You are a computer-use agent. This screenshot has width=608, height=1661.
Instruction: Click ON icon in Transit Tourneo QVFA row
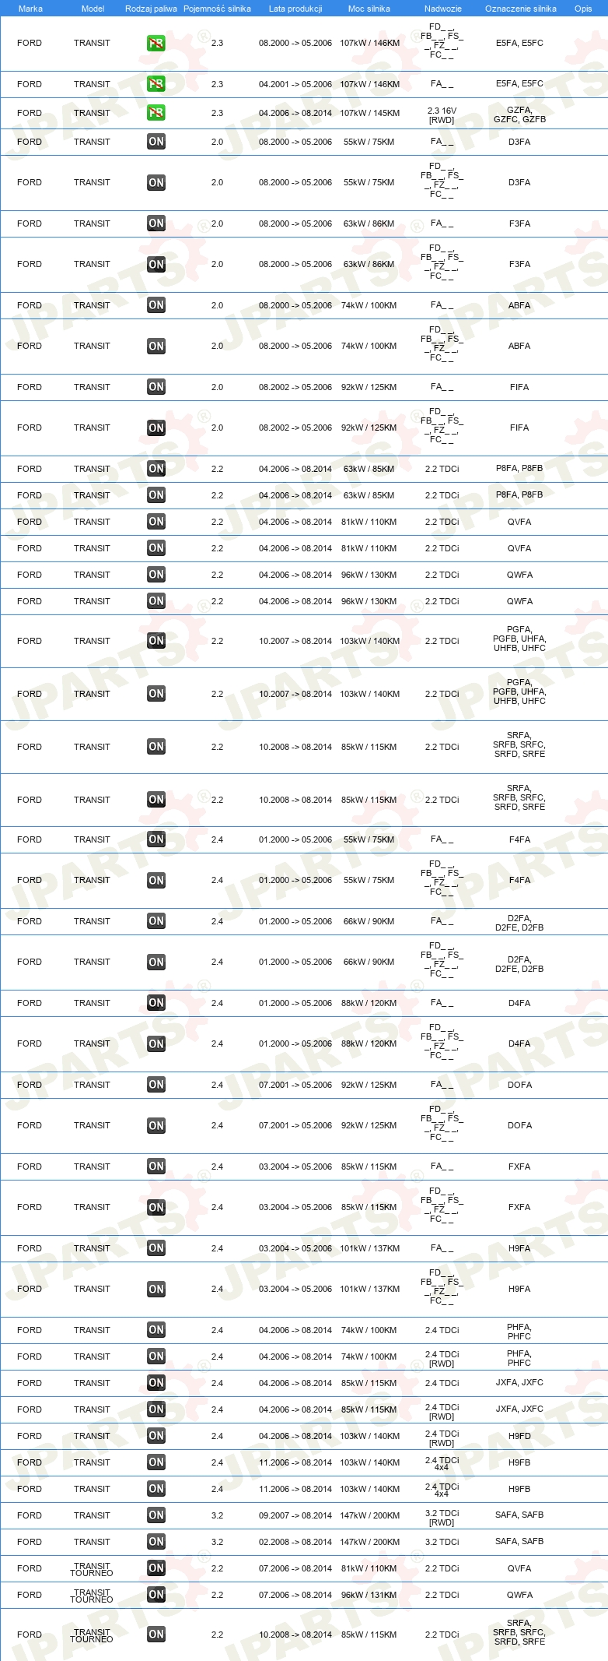[x=156, y=1568]
